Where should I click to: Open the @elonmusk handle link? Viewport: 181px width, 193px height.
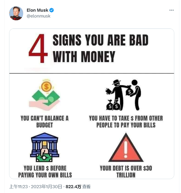39,16
